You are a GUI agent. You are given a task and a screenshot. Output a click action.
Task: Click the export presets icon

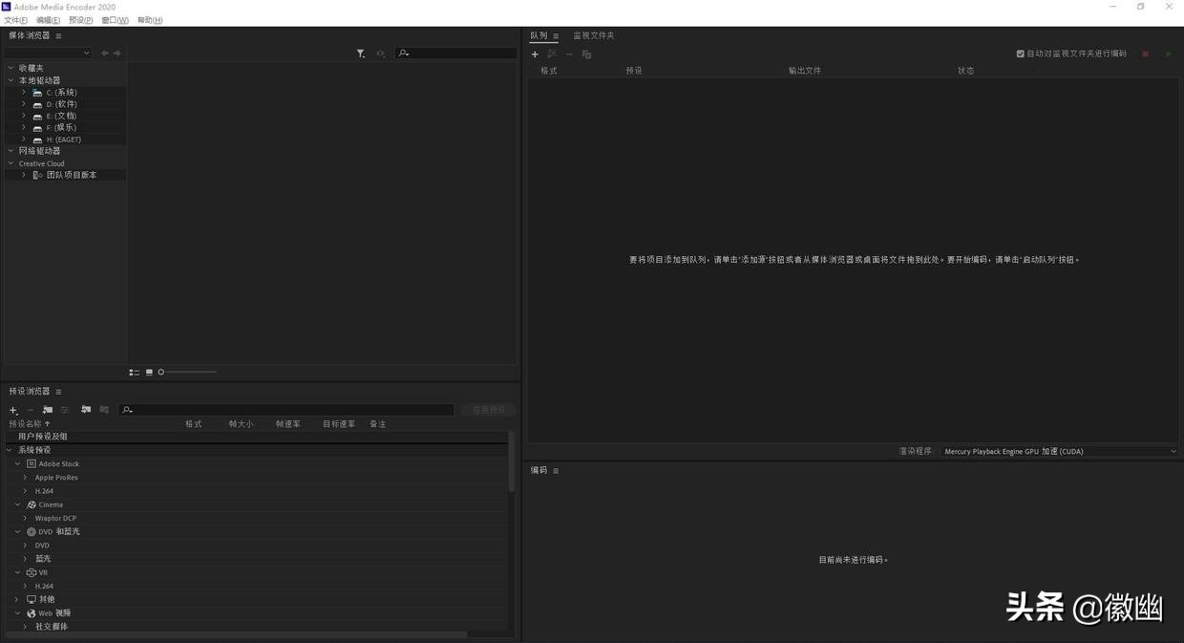[104, 410]
